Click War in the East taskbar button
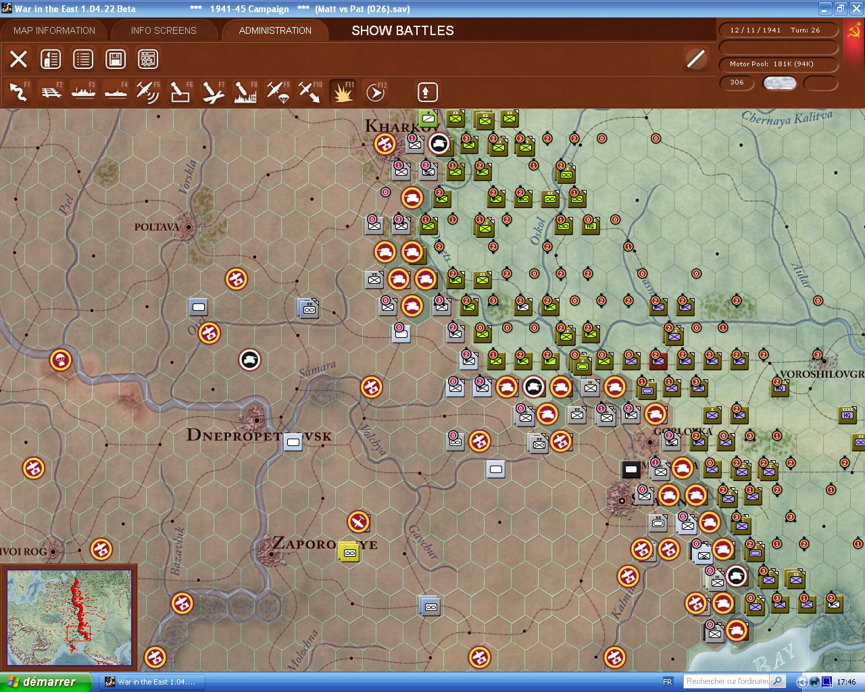The width and height of the screenshot is (865, 692). 151,682
